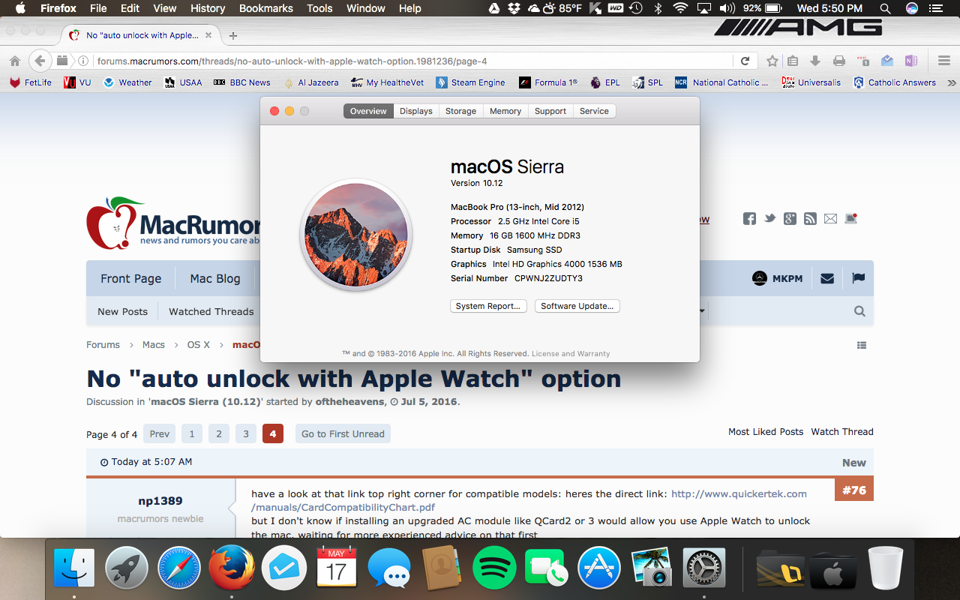
Task: Click Wi-Fi status icon in menu bar
Action: pos(680,8)
